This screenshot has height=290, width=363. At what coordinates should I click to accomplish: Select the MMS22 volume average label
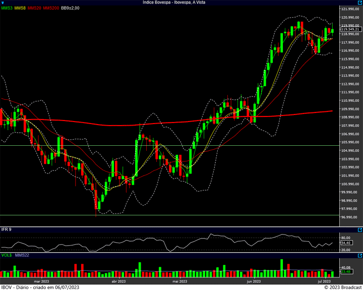tap(22, 255)
